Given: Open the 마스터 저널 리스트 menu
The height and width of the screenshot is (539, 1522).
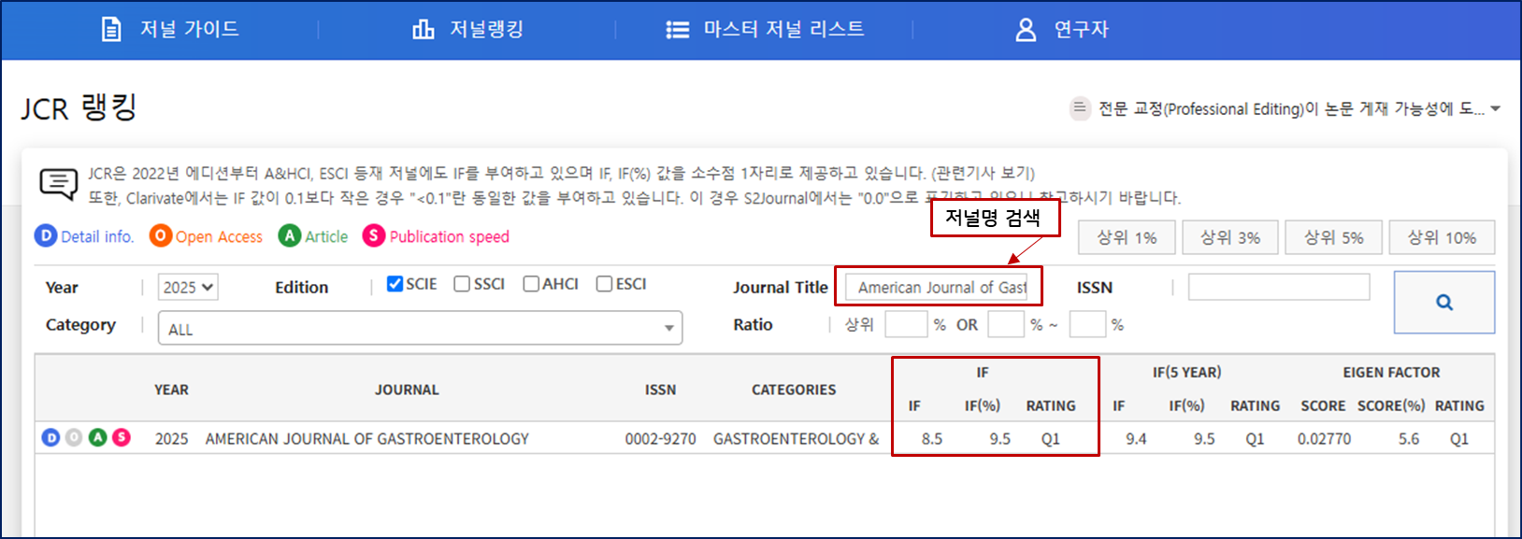Looking at the screenshot, I should (x=783, y=29).
